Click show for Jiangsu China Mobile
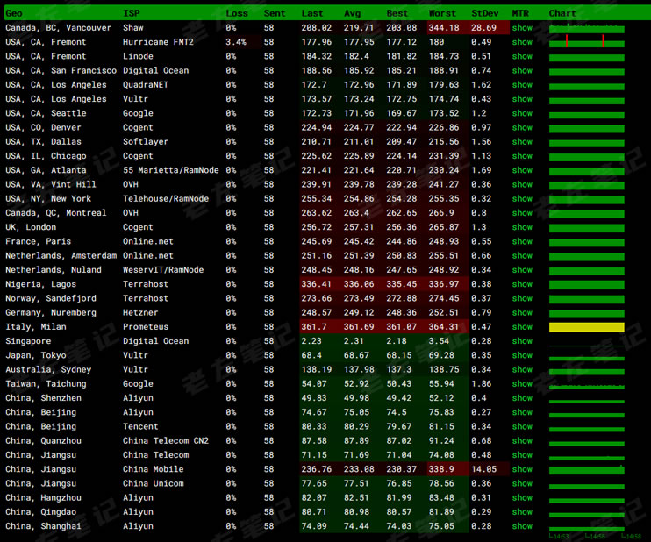Image resolution: width=651 pixels, height=542 pixels. 522,469
